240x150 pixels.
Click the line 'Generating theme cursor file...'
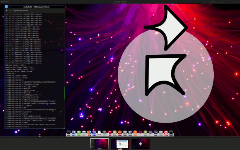21,69
